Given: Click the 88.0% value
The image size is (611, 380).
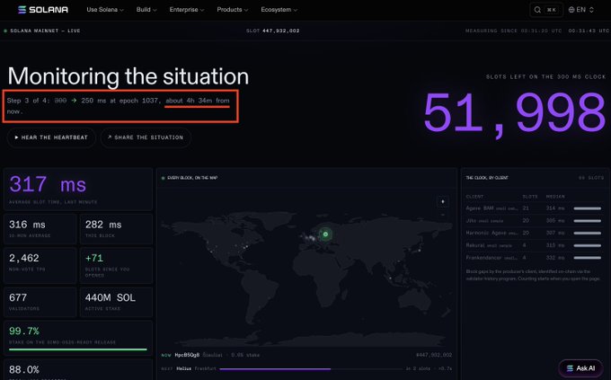Looking at the screenshot, I should pos(24,369).
